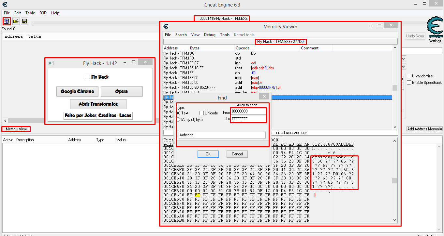Click the Cheat Engine logo above Settings

[x=435, y=28]
